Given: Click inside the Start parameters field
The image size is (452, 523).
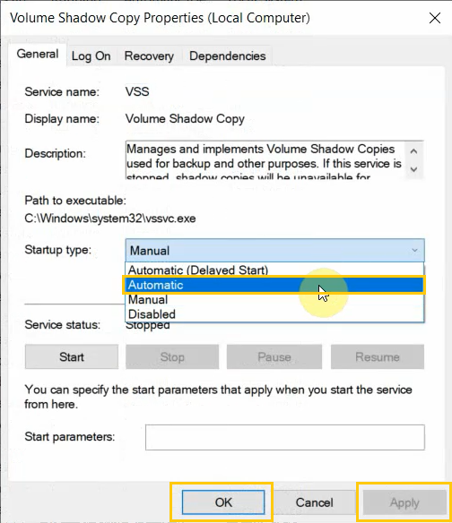Looking at the screenshot, I should click(285, 437).
